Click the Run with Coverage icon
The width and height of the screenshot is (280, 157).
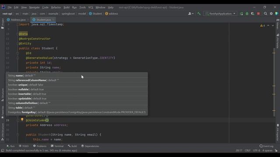click(x=252, y=14)
